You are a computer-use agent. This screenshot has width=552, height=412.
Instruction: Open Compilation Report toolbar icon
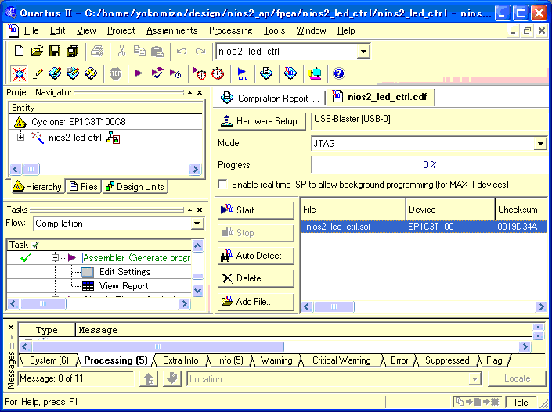pyautogui.click(x=266, y=73)
